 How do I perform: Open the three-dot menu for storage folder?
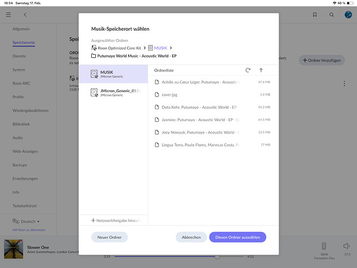click(344, 84)
